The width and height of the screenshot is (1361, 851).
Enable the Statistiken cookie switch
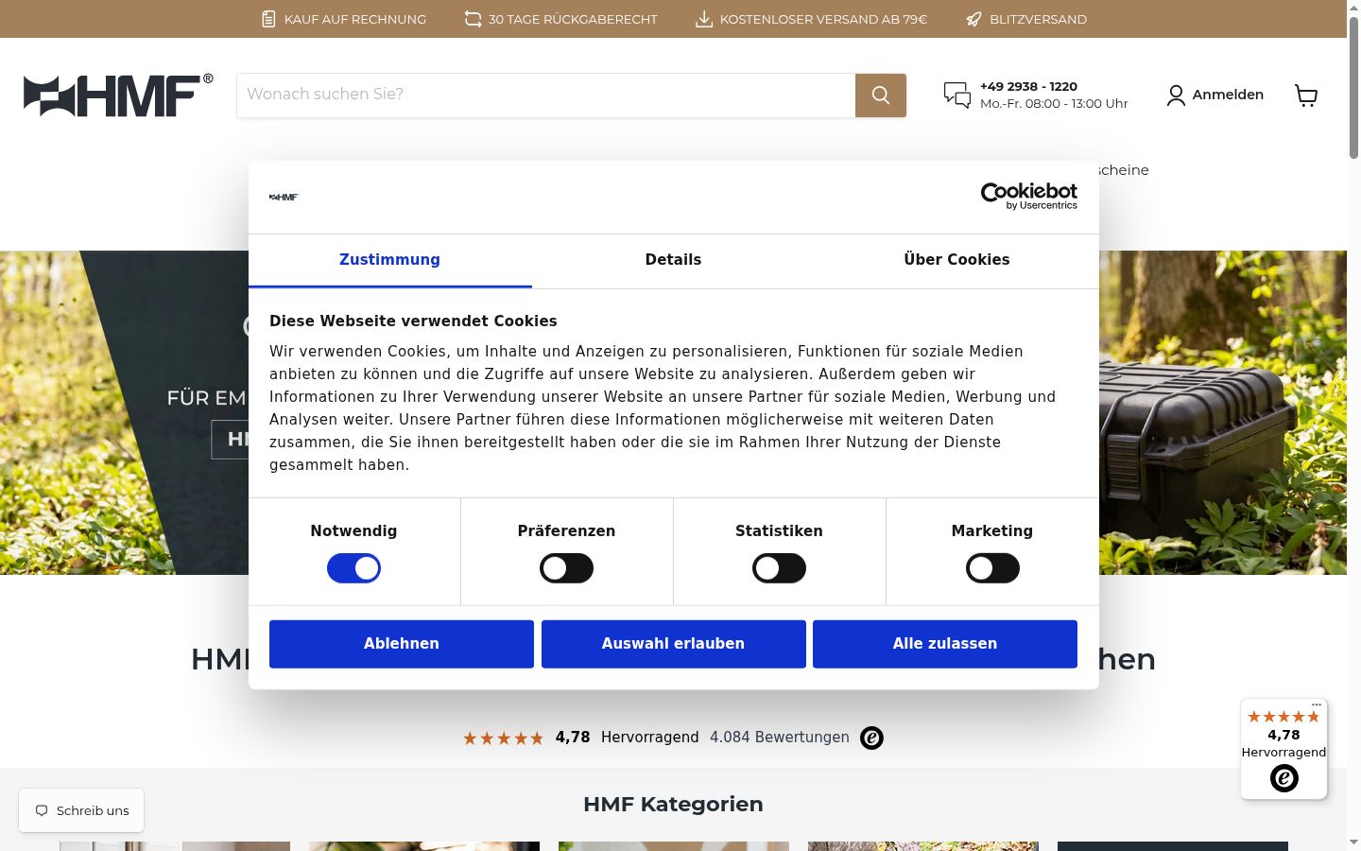pyautogui.click(x=779, y=568)
